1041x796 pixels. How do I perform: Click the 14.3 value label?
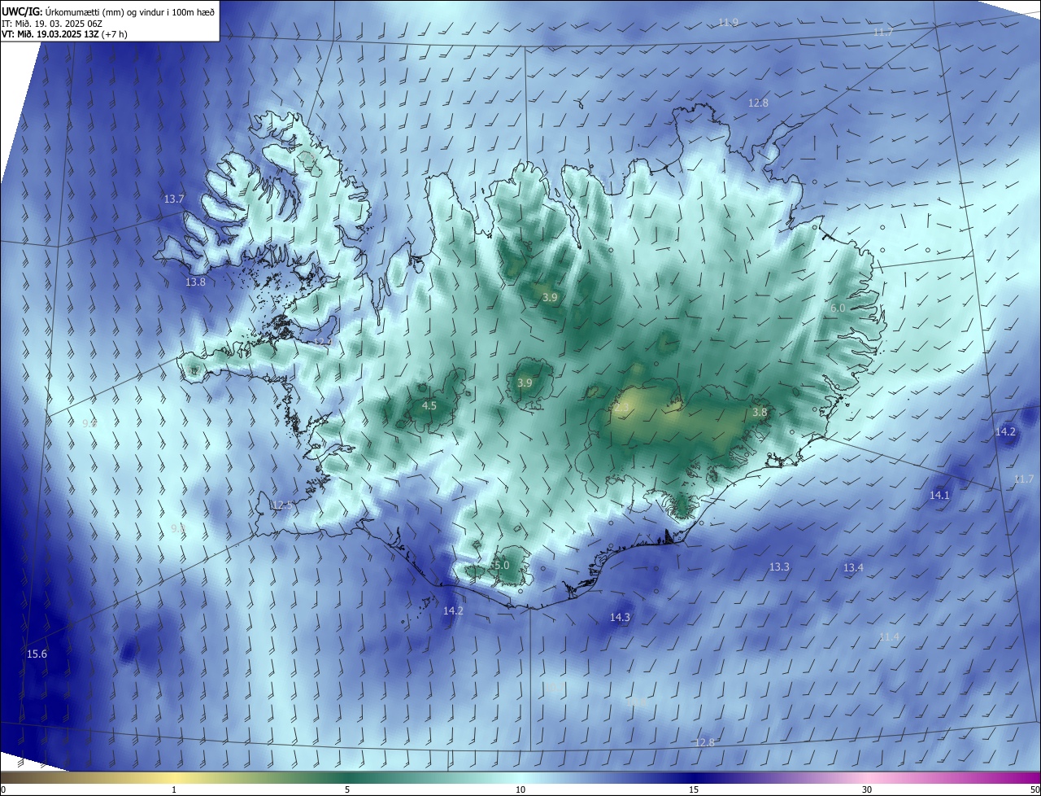[x=620, y=618]
